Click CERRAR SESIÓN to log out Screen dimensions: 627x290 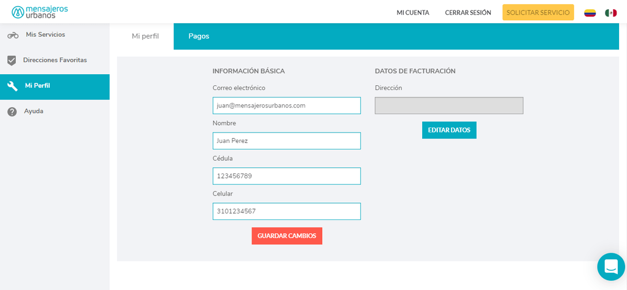pyautogui.click(x=467, y=13)
